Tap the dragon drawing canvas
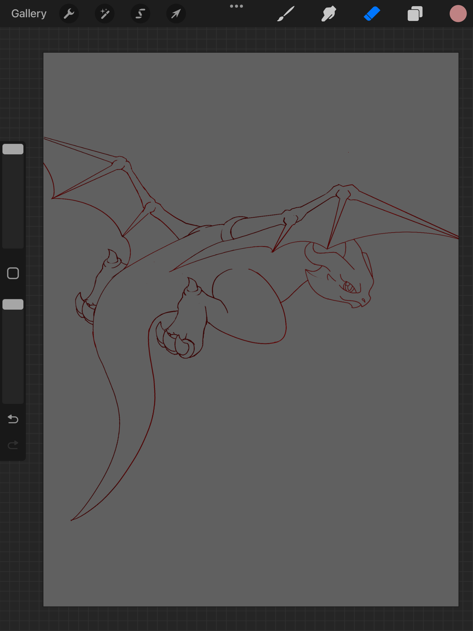Viewport: 473px width, 631px height. 251,329
